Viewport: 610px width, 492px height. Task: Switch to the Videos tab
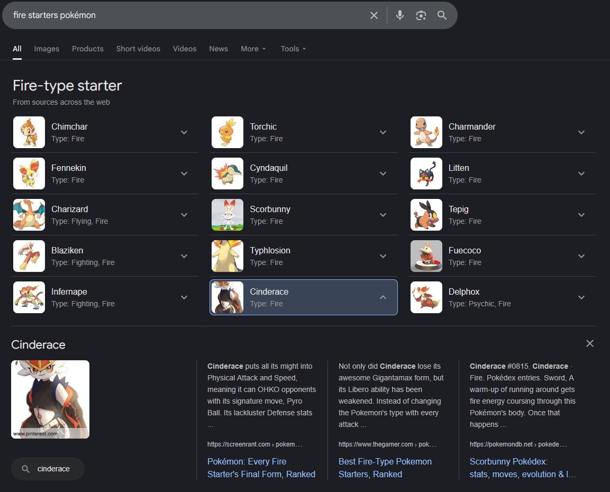185,49
